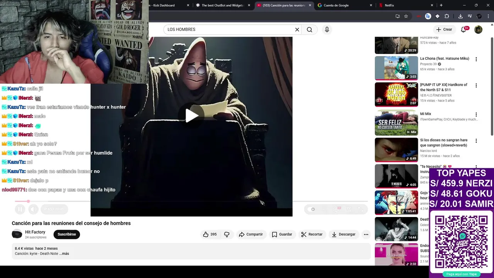Open the 14:44 Death Note video thumbnail
Viewport: 494px width, 278px height.
coord(396,229)
